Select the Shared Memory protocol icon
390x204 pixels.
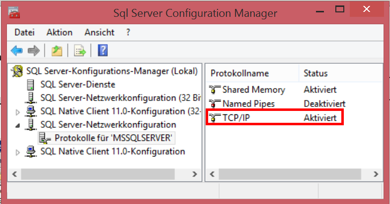(215, 90)
